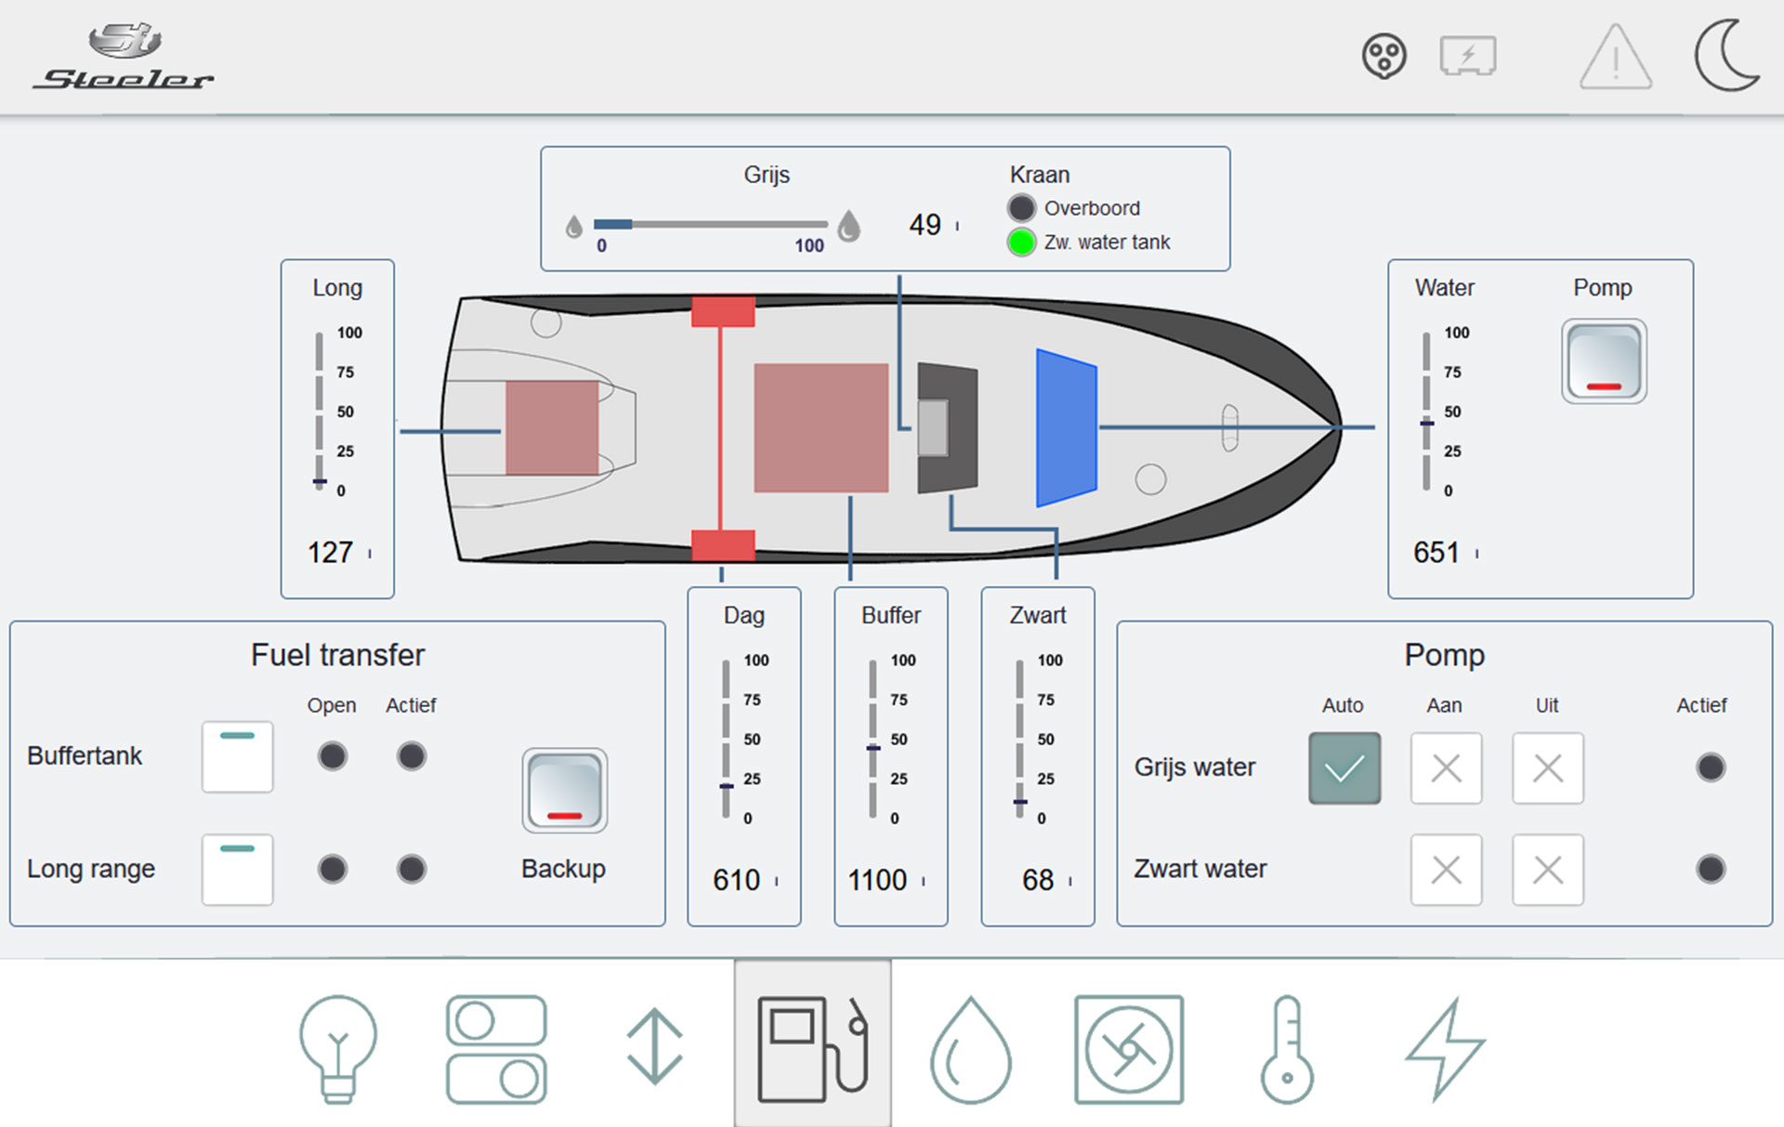Click the shore power socket icon
Image resolution: width=1784 pixels, height=1127 pixels.
click(x=1384, y=57)
